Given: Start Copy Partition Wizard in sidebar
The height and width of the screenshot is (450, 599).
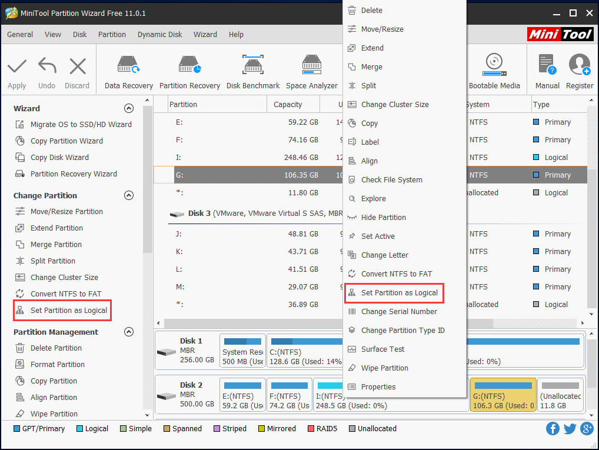Looking at the screenshot, I should click(59, 141).
